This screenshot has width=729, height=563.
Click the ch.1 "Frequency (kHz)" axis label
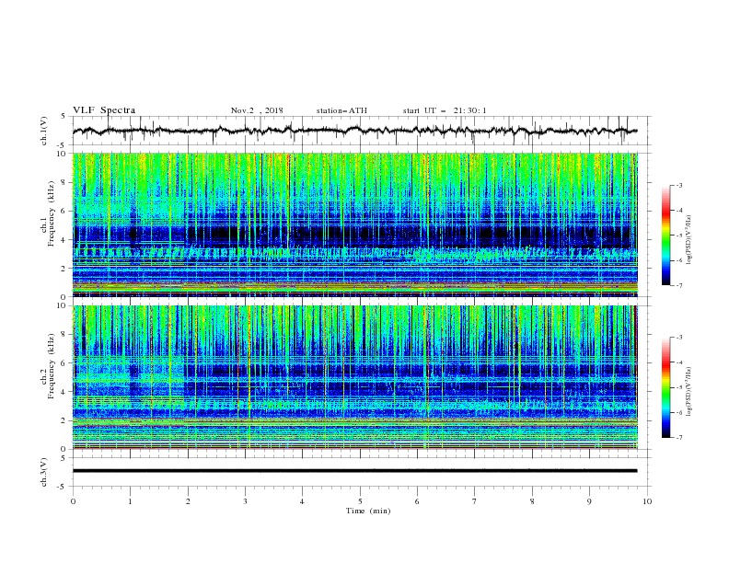tap(52, 214)
